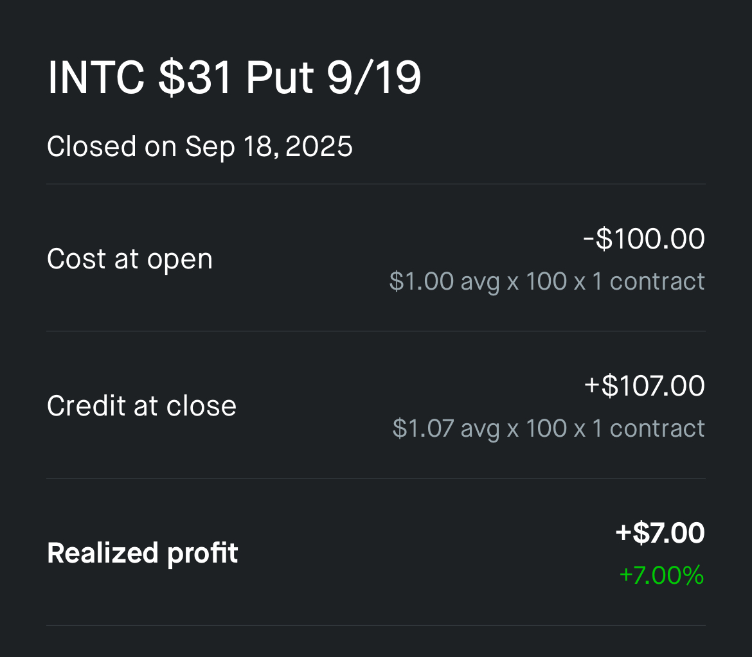Click the divider between cost and credit rows
Viewport: 752px width, 657px height.
click(x=375, y=331)
